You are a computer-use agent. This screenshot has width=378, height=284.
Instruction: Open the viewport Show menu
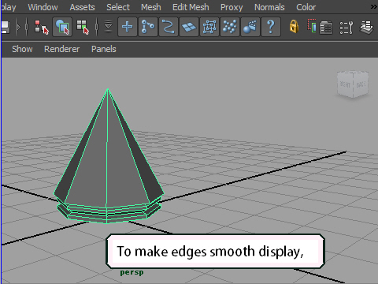coord(22,49)
